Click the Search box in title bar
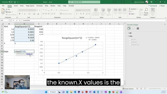The height and width of the screenshot is (94, 167). click(x=84, y=2)
